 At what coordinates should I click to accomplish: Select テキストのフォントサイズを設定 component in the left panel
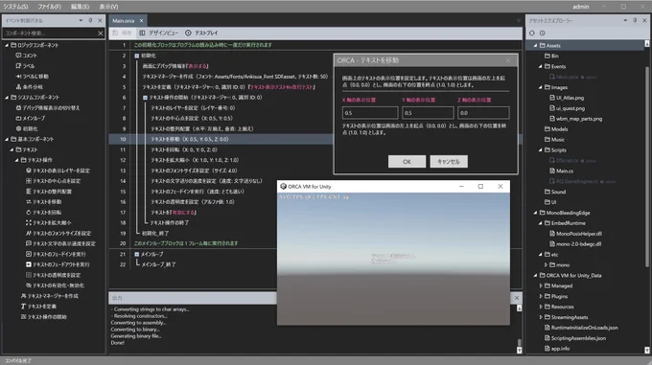point(58,233)
